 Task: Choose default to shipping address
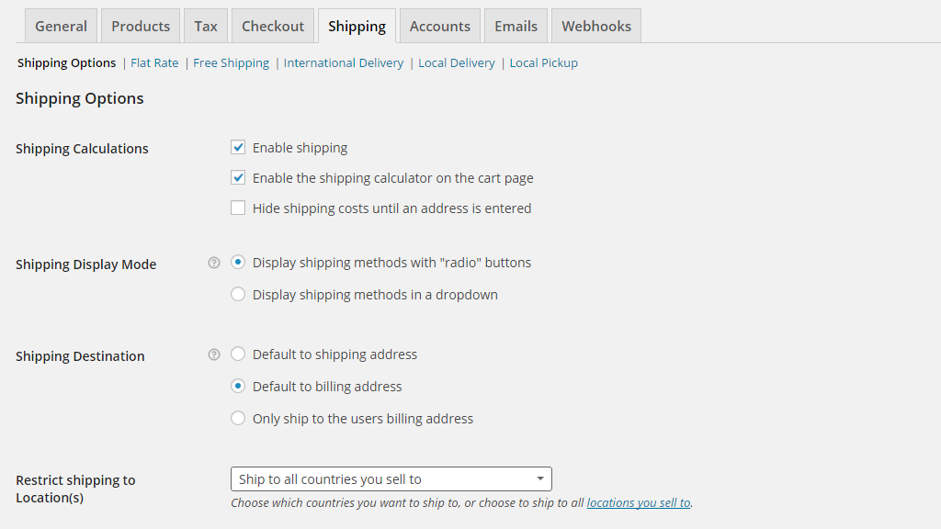(238, 354)
